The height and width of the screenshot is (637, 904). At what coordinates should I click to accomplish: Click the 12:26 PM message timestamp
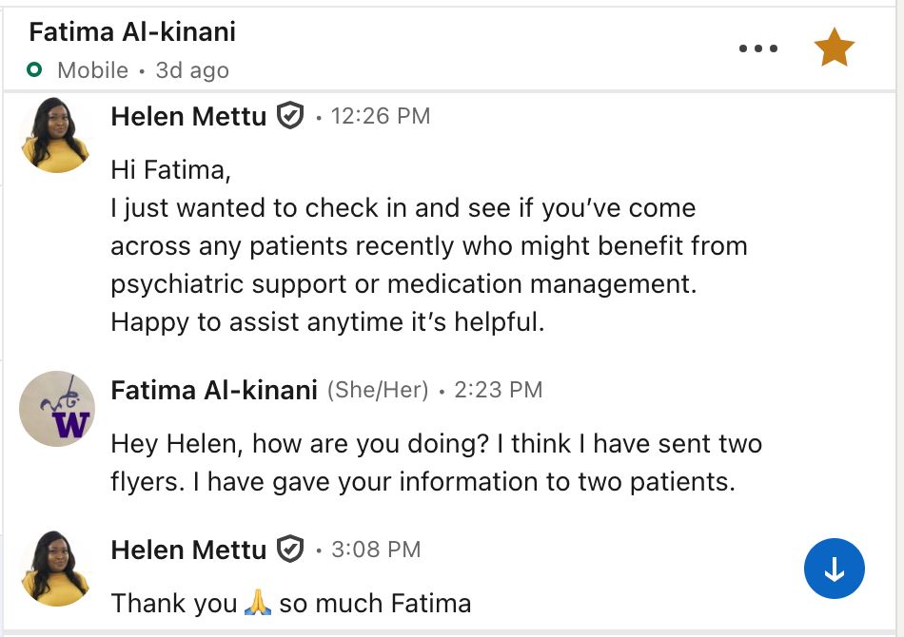coord(381,116)
